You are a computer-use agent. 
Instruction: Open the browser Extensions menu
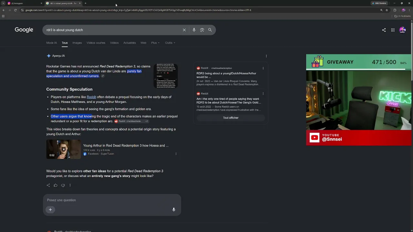(x=395, y=10)
